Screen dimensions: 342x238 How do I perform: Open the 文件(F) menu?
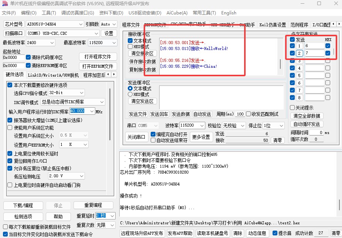(9, 13)
